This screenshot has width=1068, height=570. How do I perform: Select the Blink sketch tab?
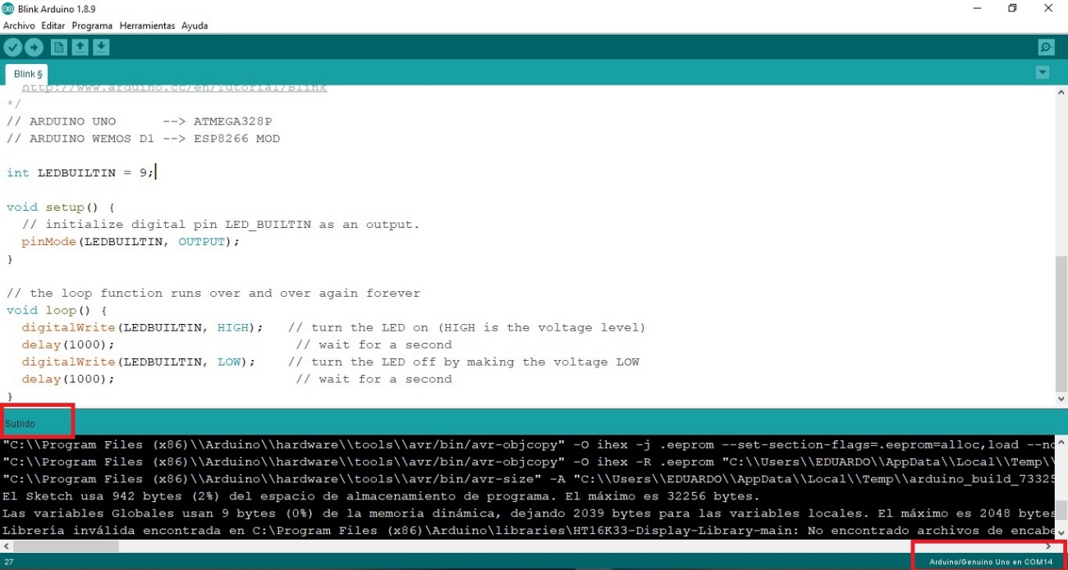pos(27,74)
